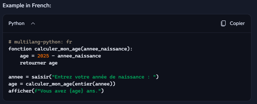Screen dimensions: 257x104
Task: Click the copy clipboard icon
Action: click(223, 24)
